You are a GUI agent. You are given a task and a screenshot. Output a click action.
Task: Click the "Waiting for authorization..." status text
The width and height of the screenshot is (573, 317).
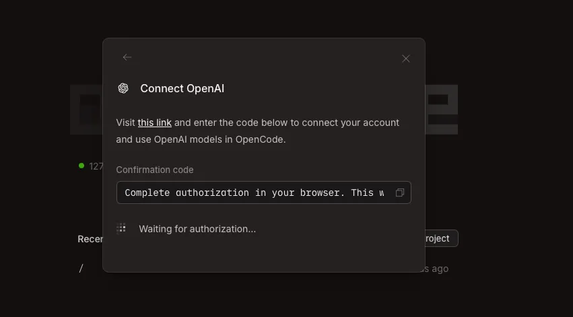pyautogui.click(x=197, y=229)
